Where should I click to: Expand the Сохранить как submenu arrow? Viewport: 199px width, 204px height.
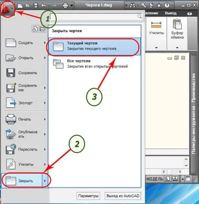click(45, 88)
